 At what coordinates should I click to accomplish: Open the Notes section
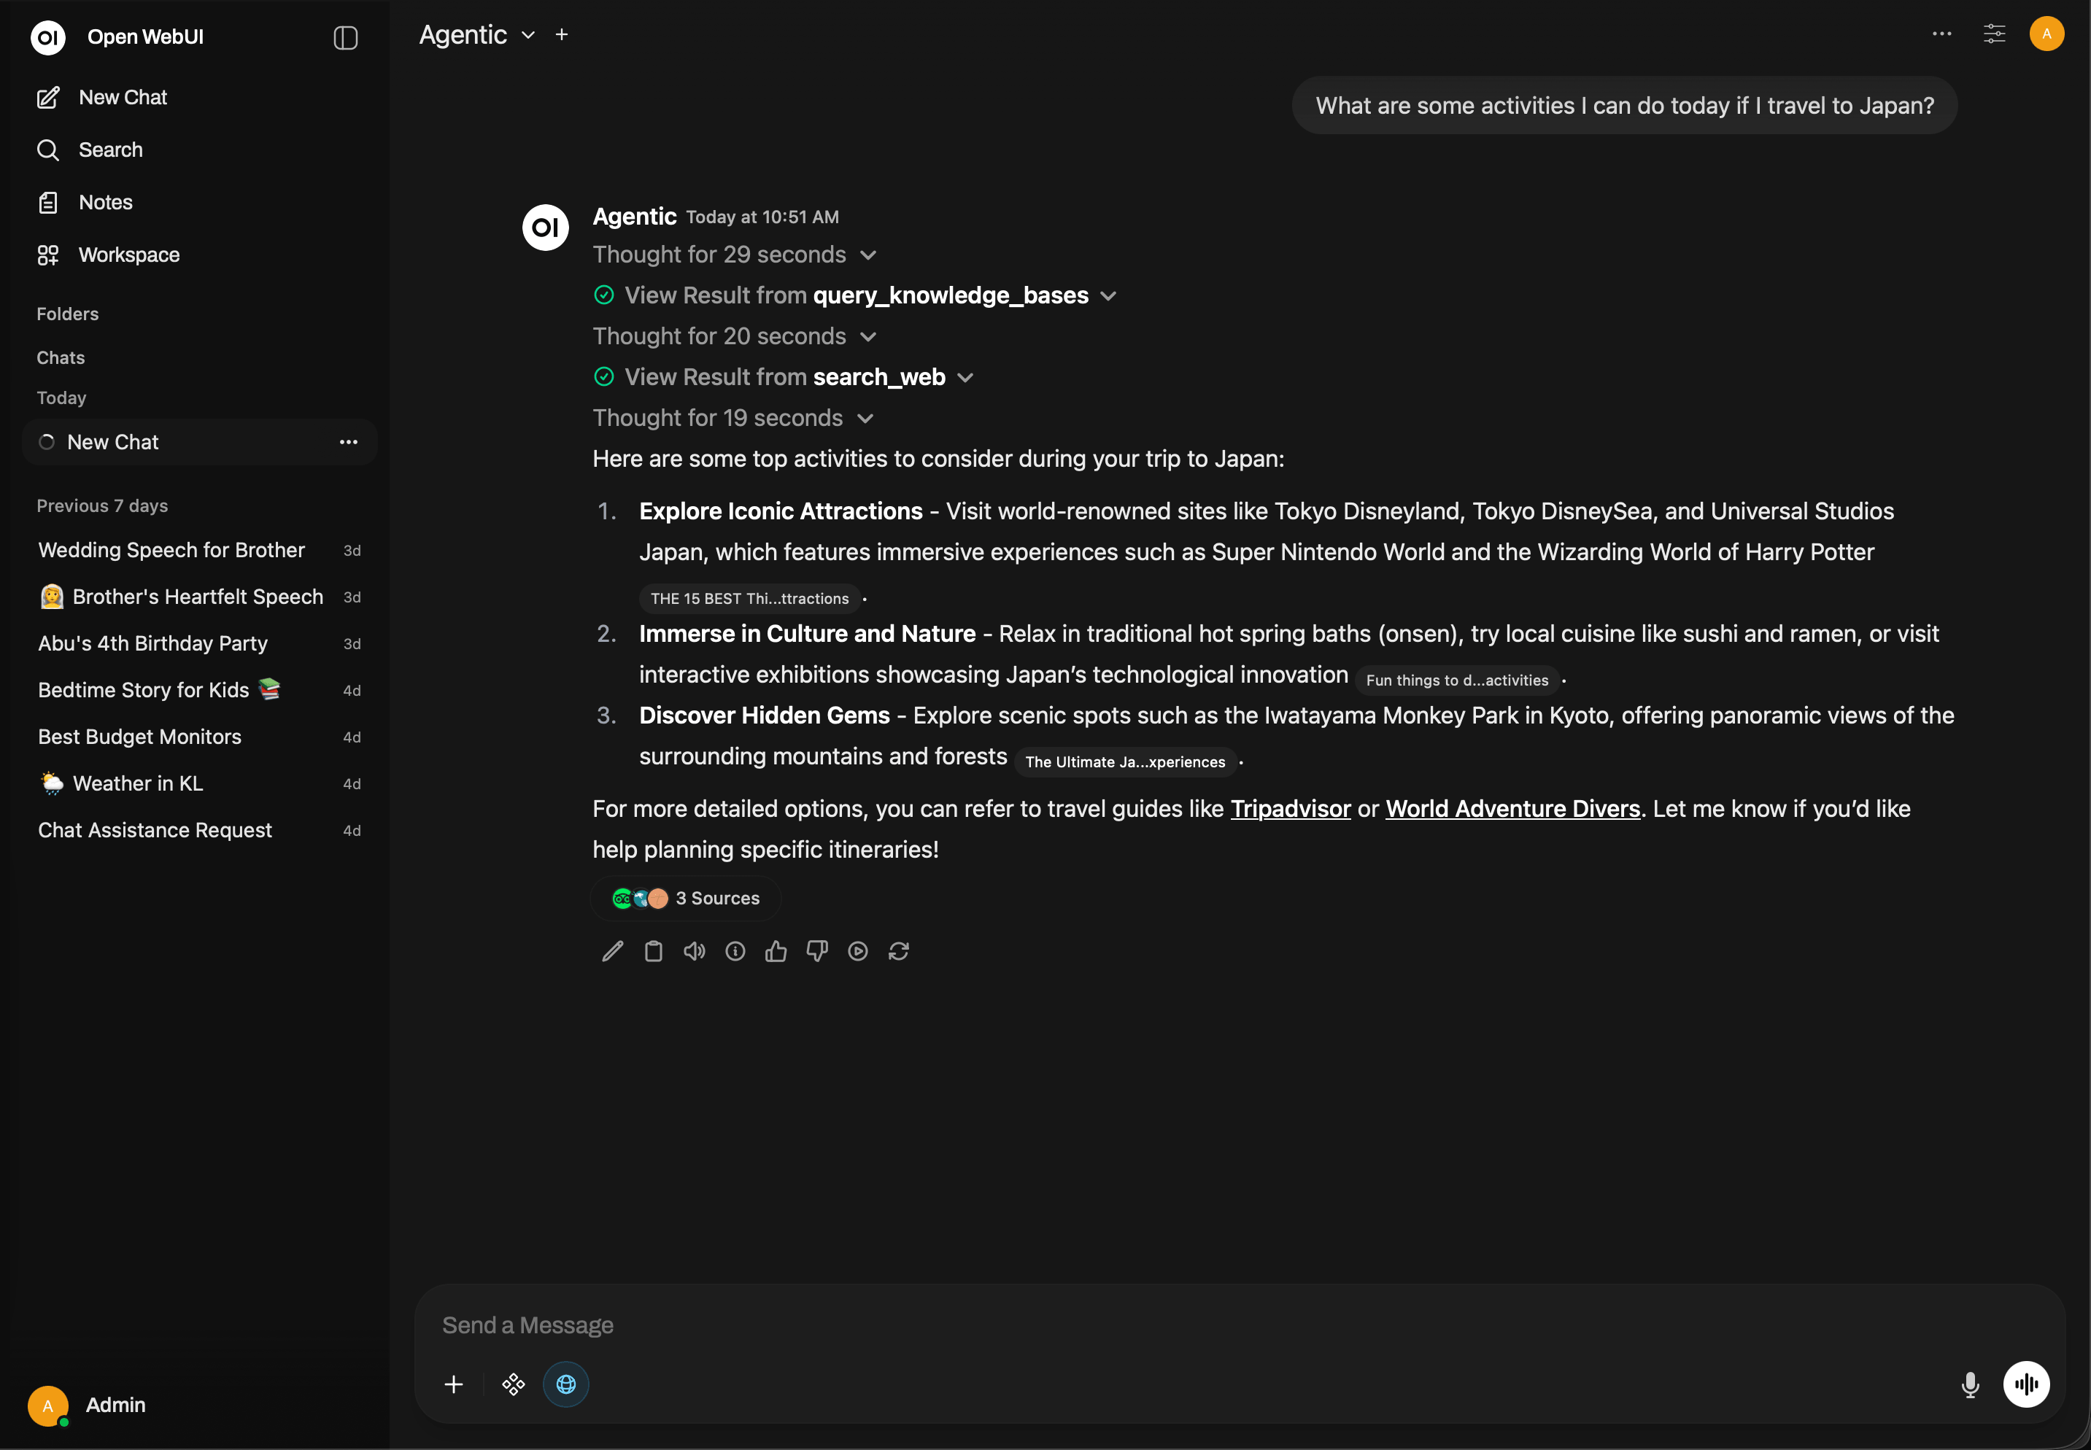(107, 202)
